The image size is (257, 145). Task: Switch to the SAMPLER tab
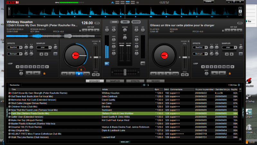(115, 81)
